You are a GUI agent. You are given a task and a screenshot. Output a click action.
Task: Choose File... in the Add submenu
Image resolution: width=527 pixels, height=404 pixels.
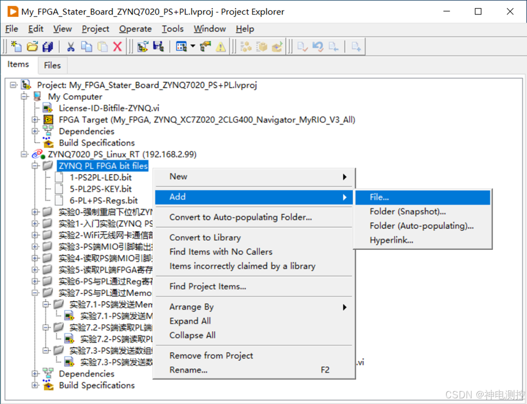click(x=423, y=197)
